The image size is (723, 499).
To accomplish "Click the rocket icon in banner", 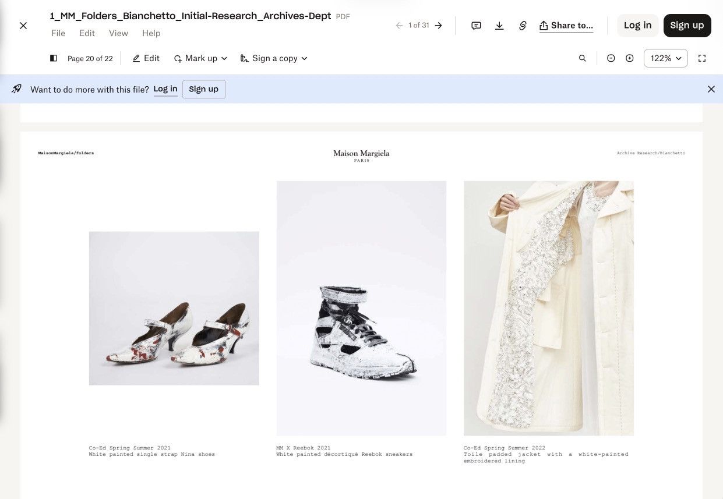I will click(16, 89).
